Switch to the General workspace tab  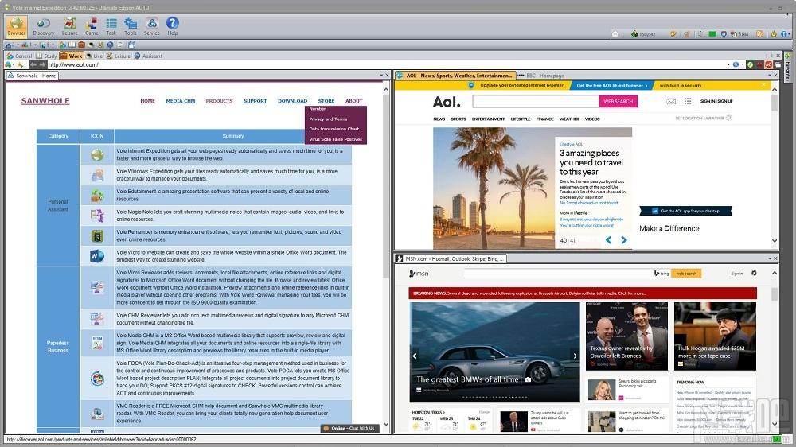pos(19,56)
